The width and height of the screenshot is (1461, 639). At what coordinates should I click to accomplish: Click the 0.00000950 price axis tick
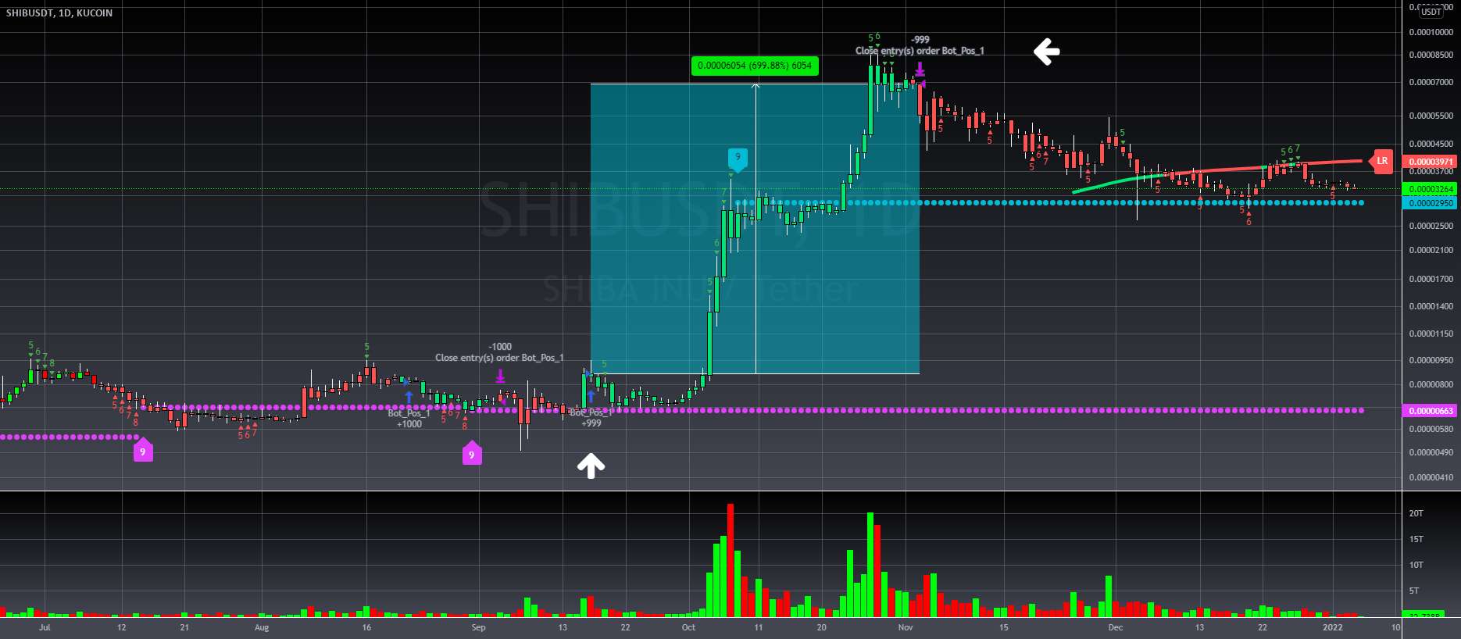[1431, 360]
